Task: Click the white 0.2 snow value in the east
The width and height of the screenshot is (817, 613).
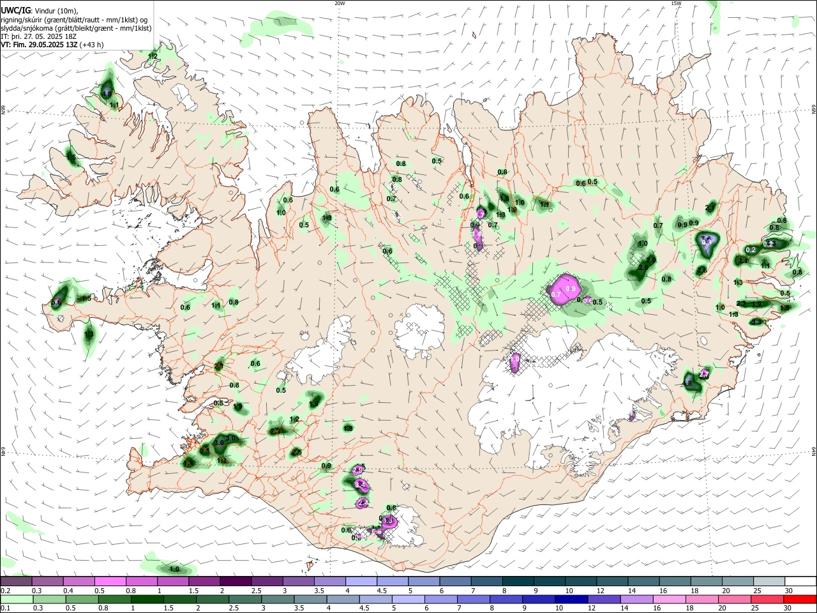Action: 751,250
